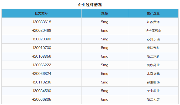This screenshot has height=105, width=180.
Task: Select approval number H20066222
Action: (41, 65)
